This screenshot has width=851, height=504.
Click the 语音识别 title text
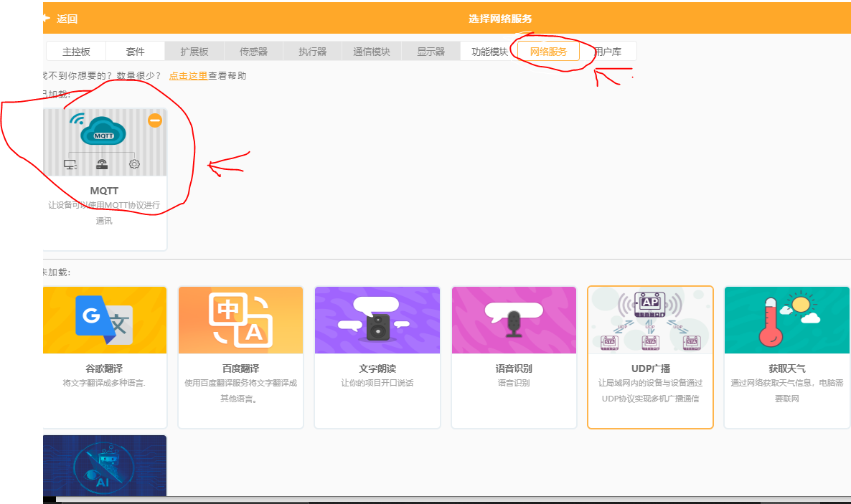tap(514, 369)
